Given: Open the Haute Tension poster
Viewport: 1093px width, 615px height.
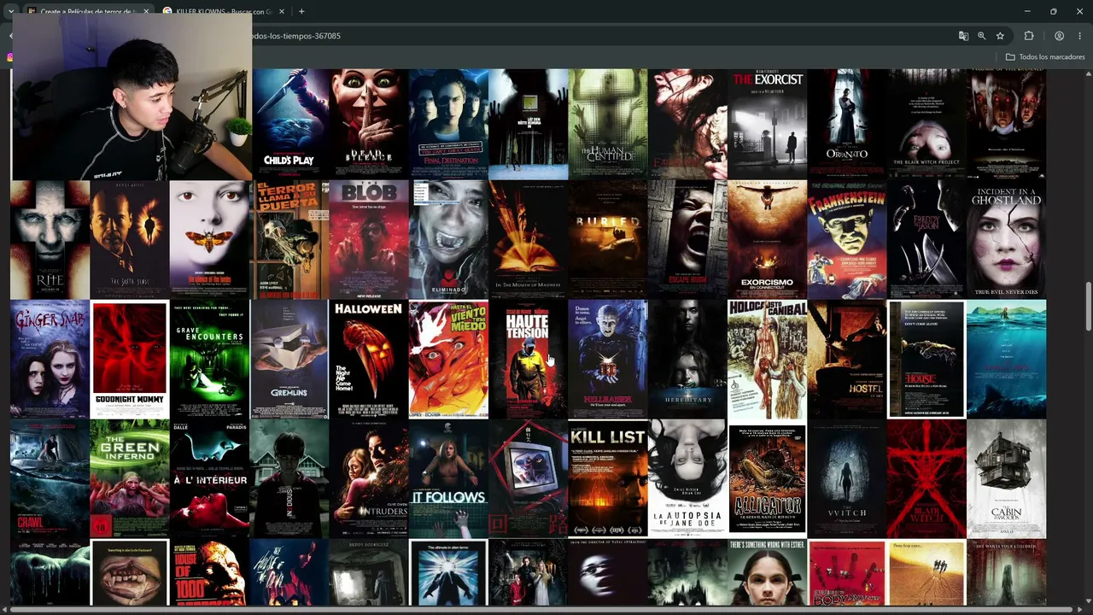Looking at the screenshot, I should (528, 360).
